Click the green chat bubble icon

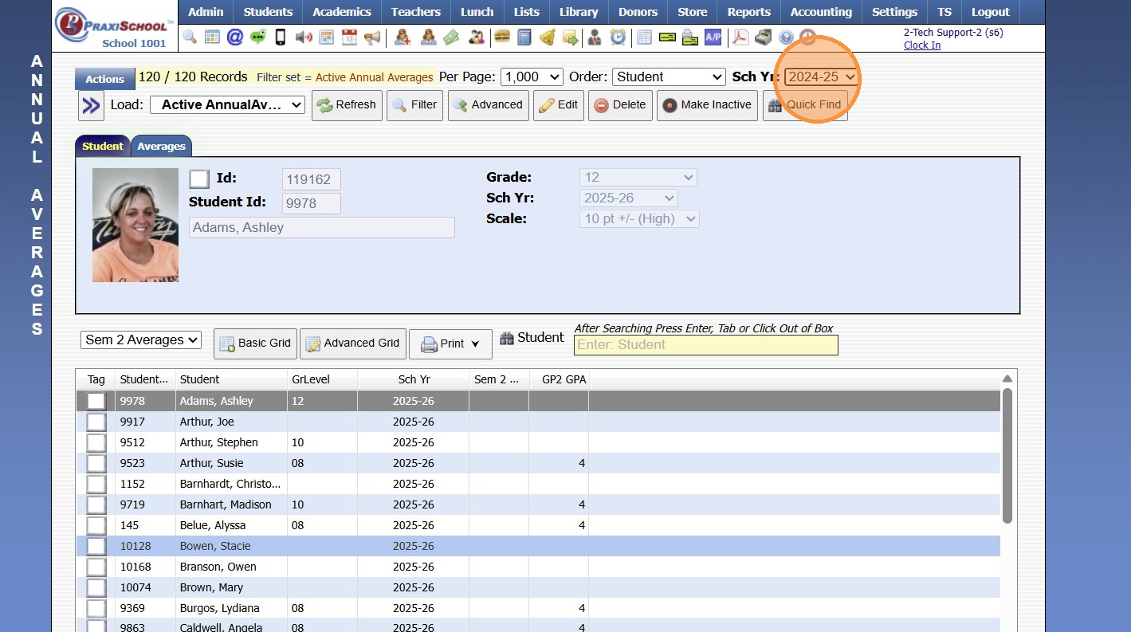tap(257, 37)
